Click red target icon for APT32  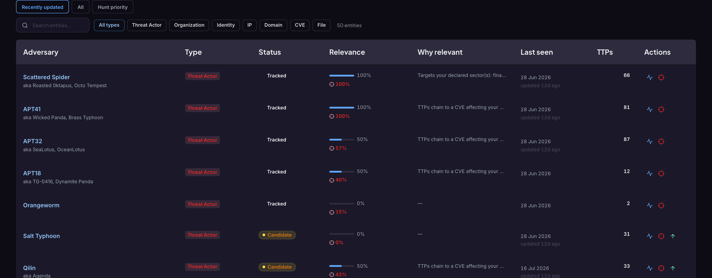(x=661, y=142)
